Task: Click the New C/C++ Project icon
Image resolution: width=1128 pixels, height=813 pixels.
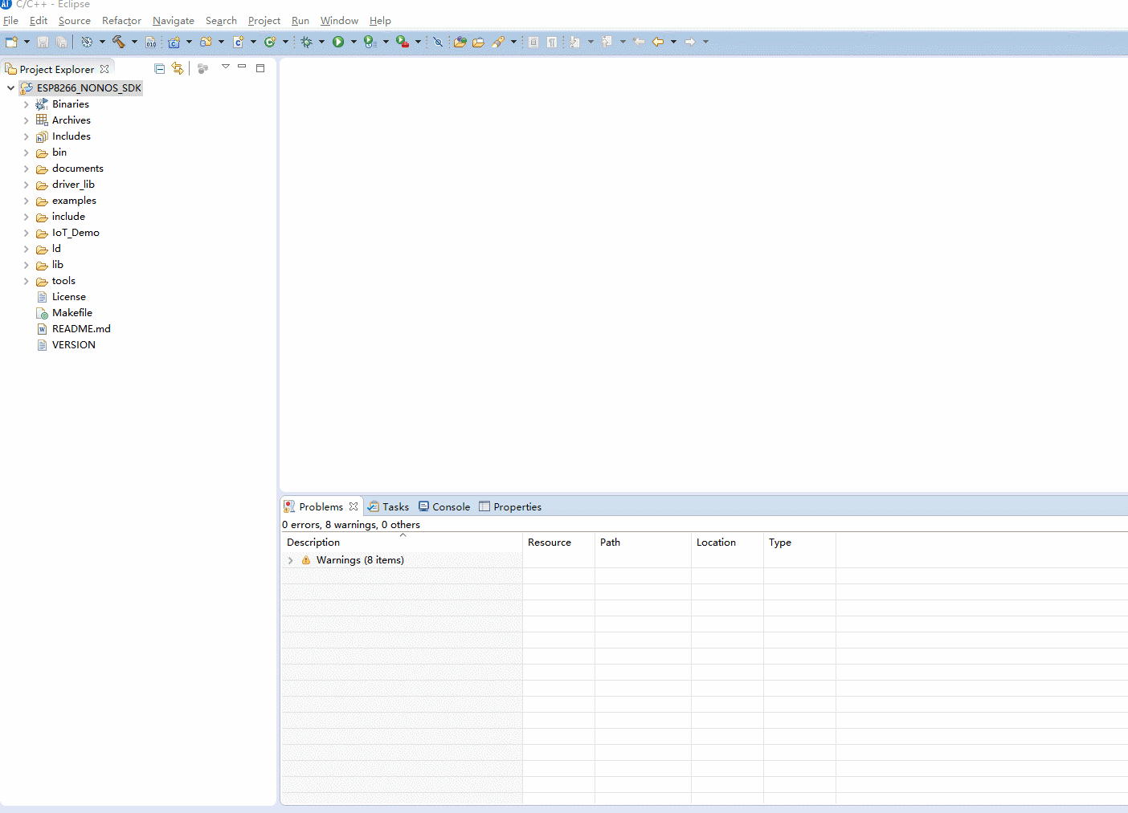Action: pyautogui.click(x=174, y=42)
